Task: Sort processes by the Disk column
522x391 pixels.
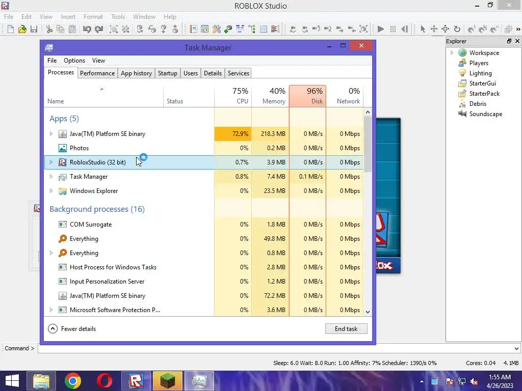Action: click(x=307, y=96)
